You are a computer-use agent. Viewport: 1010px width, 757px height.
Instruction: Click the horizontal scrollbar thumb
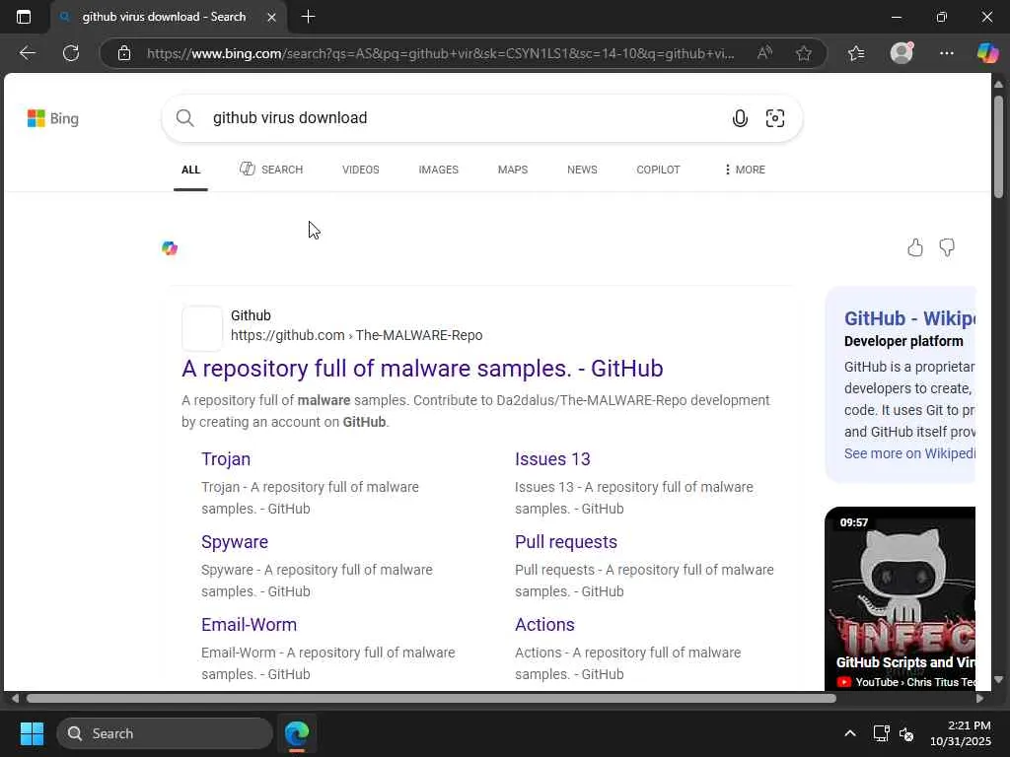tap(432, 699)
